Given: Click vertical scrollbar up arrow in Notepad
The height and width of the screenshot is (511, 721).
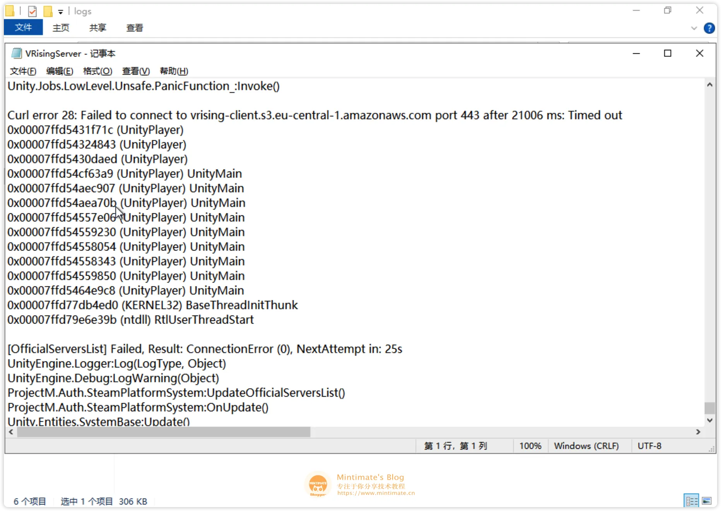Looking at the screenshot, I should click(x=709, y=85).
